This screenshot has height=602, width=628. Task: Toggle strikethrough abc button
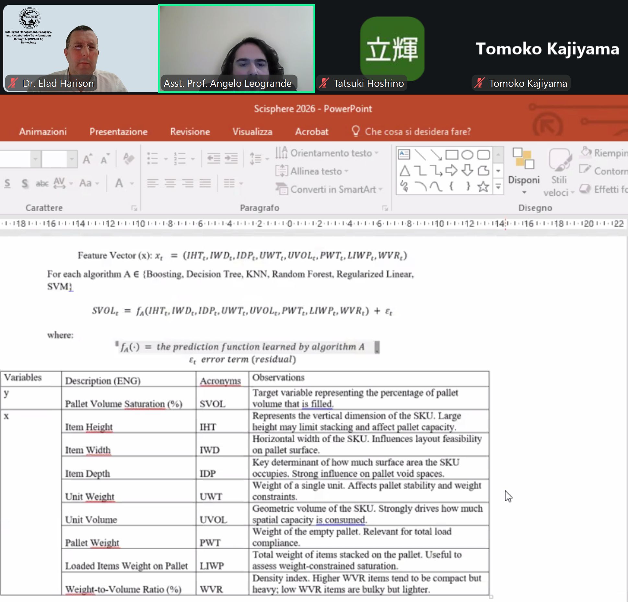(42, 184)
